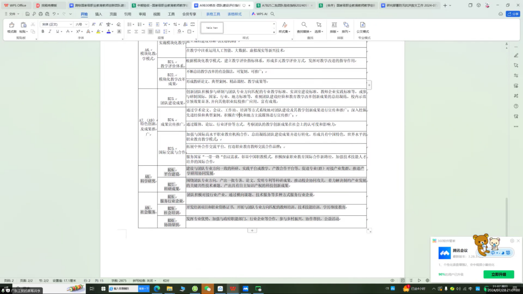Click the Format Painter (格式刷) icon

[x=12, y=27]
